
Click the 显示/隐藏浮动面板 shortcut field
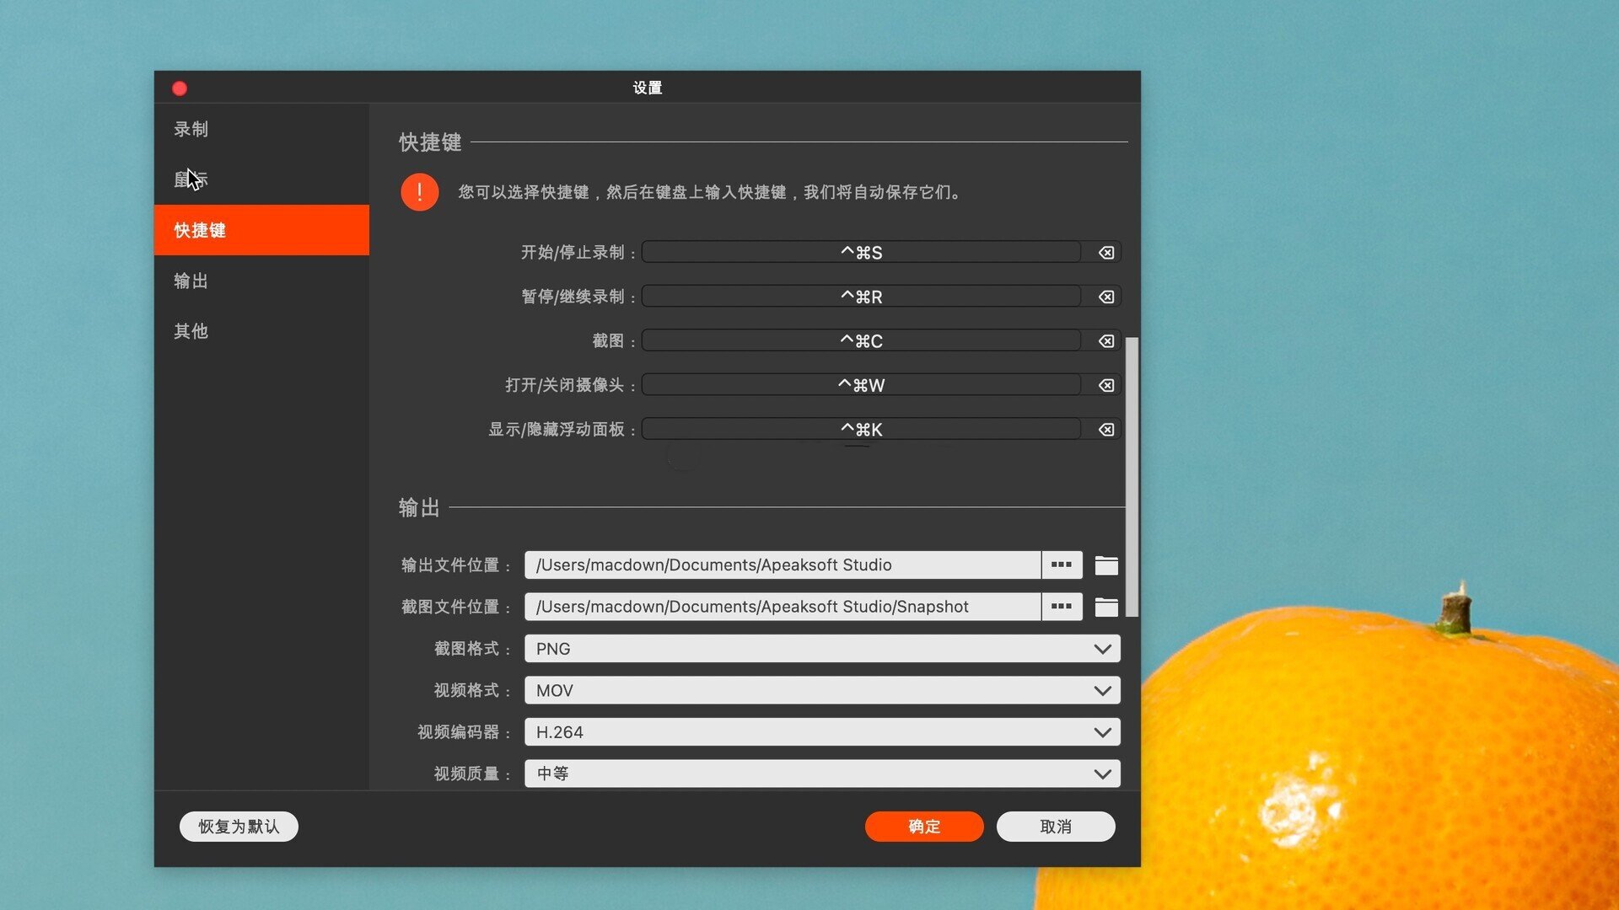[861, 430]
